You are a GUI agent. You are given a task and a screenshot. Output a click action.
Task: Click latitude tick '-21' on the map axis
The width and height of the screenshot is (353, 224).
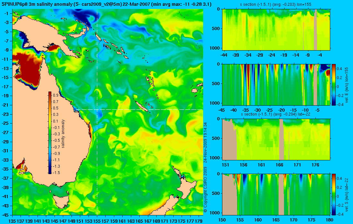pos(5,105)
